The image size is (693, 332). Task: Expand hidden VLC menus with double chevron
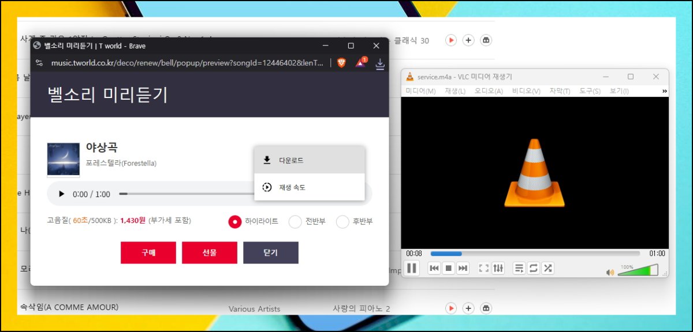[x=664, y=91]
